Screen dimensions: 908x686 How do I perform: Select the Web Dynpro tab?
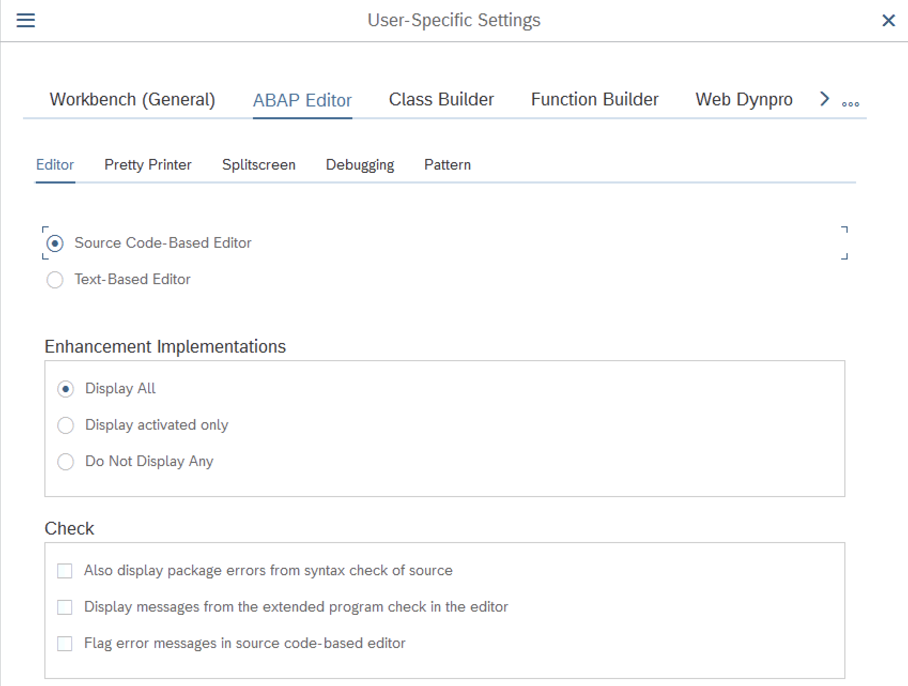click(x=743, y=100)
